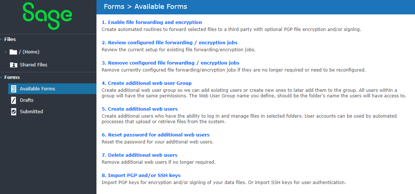Collapse the Forms section arrow
The width and height of the screenshot is (415, 194).
pos(1,77)
